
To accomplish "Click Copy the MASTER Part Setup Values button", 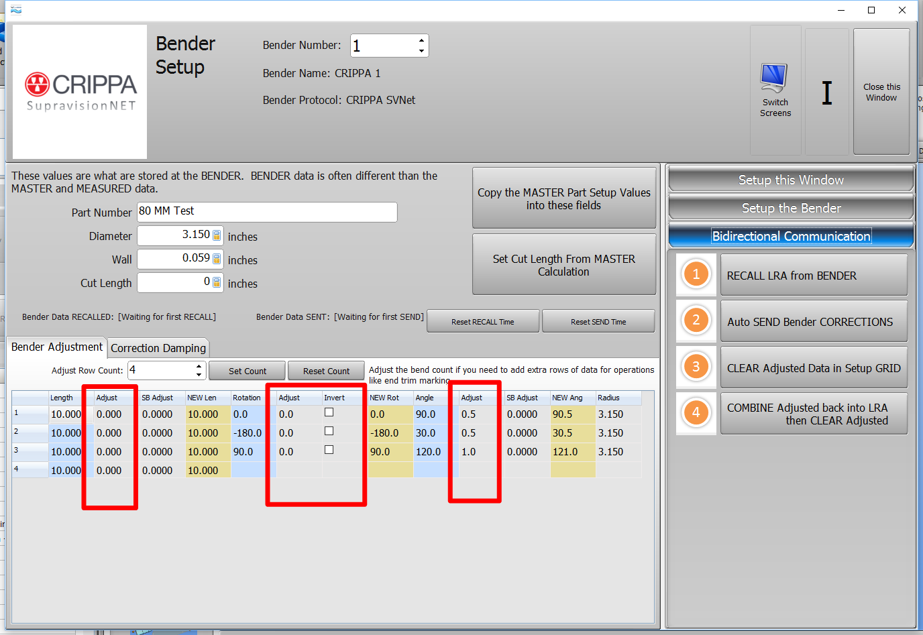I will (x=563, y=198).
